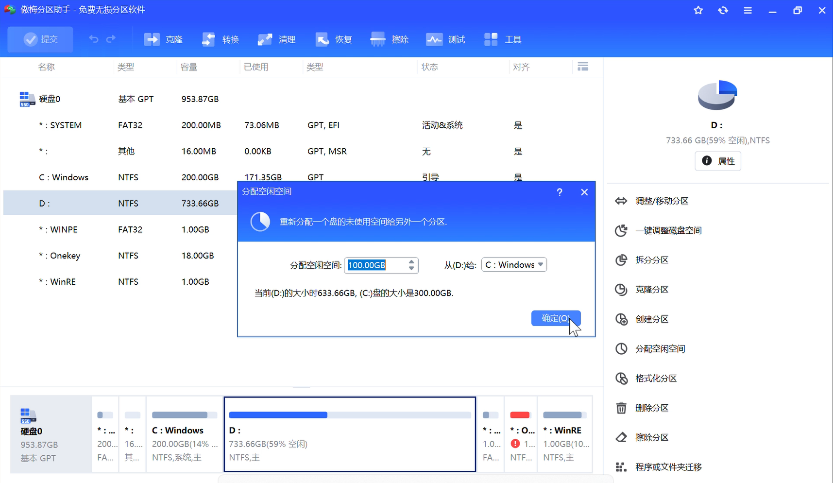Open the 转换 (Convert) menu
Screen dimensions: 833x483
[x=221, y=39]
